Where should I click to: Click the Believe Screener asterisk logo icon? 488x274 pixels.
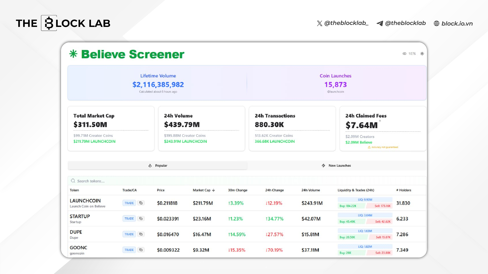[x=73, y=54]
